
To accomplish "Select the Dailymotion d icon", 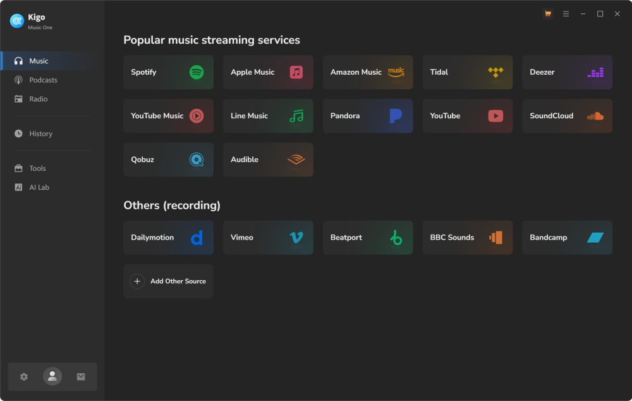I will click(x=197, y=238).
